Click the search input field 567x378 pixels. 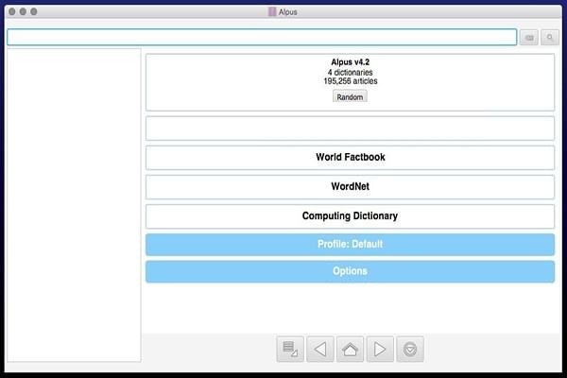pyautogui.click(x=262, y=37)
